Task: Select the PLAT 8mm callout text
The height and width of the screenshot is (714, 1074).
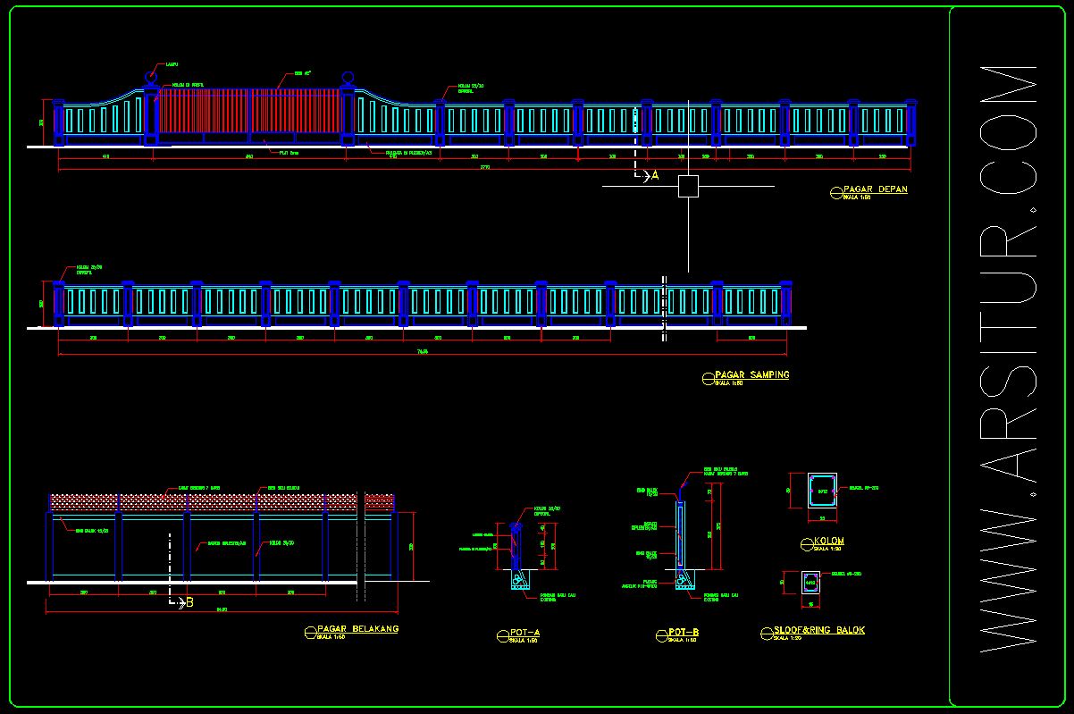Action: pos(290,152)
